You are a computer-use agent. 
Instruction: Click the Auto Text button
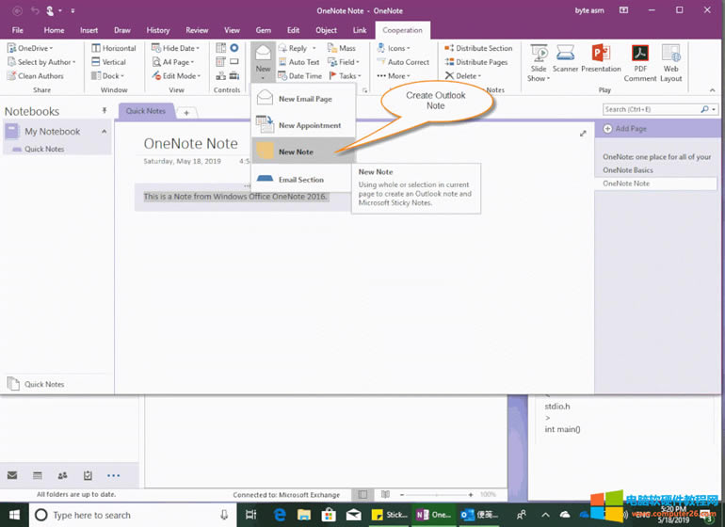point(298,62)
